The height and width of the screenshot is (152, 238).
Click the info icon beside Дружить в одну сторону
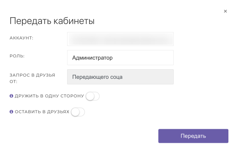(12, 96)
